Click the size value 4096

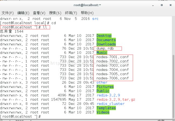(62, 95)
